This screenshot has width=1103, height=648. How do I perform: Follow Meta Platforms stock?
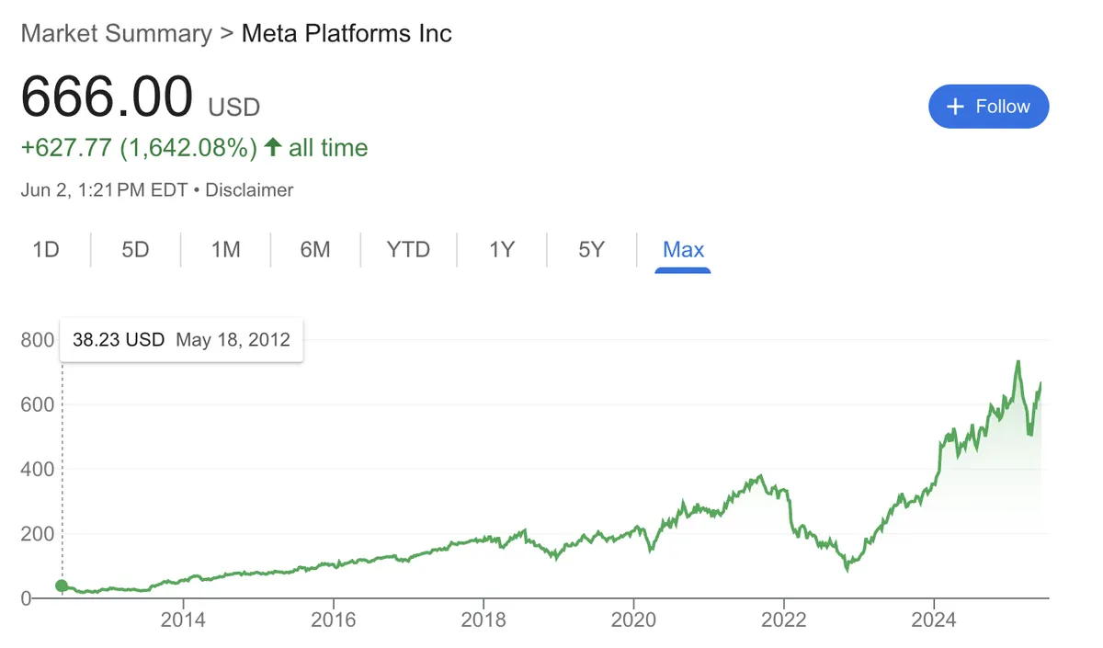click(989, 107)
